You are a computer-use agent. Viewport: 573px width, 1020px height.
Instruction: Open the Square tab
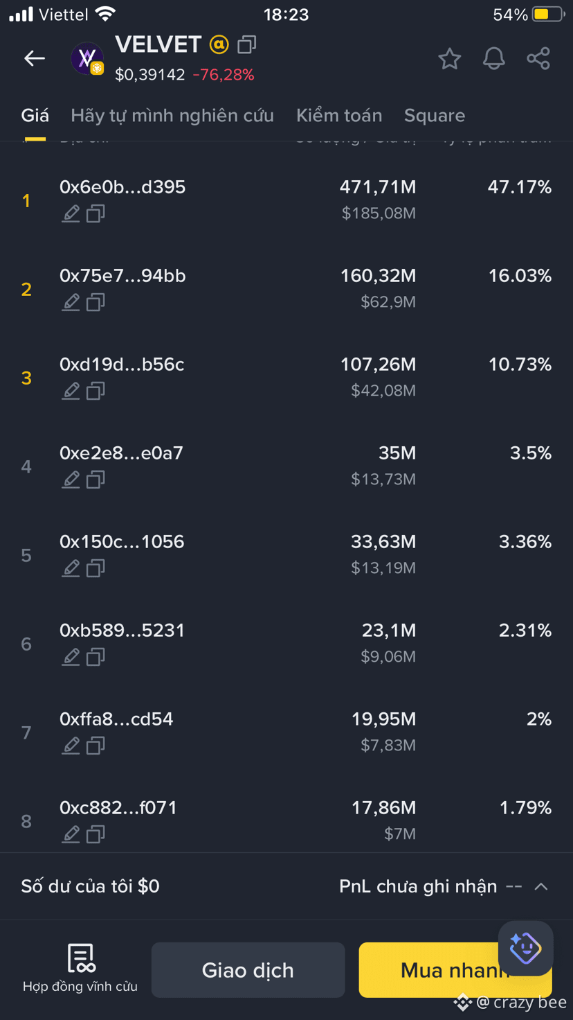point(435,115)
